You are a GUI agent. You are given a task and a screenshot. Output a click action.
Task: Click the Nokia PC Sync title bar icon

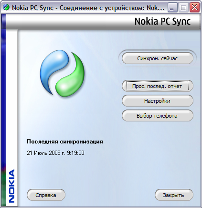coord(6,7)
